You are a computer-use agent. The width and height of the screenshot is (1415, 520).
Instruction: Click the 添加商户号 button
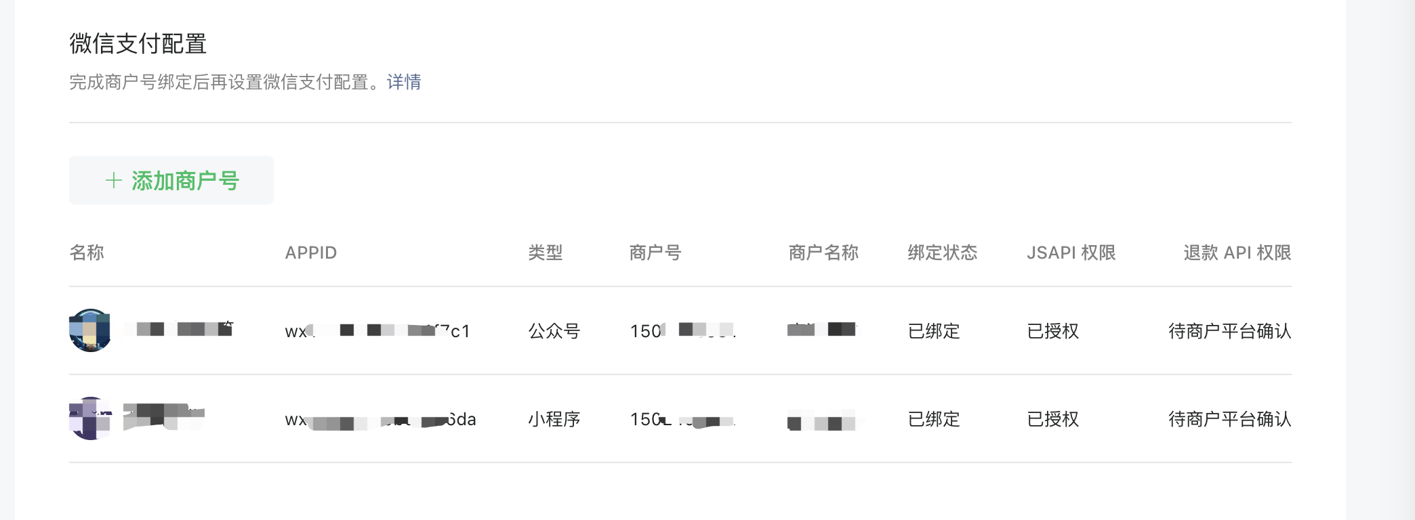point(171,180)
